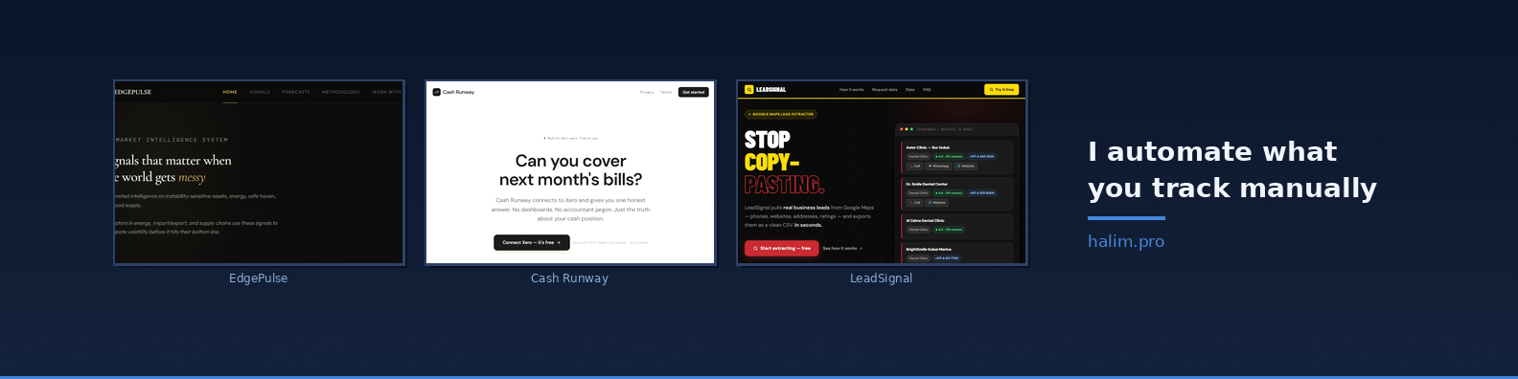Image resolution: width=1518 pixels, height=379 pixels.
Task: Click 'MARKET INTELLIGENCE SYSTEM' label in EdgePulse
Action: [x=172, y=140]
